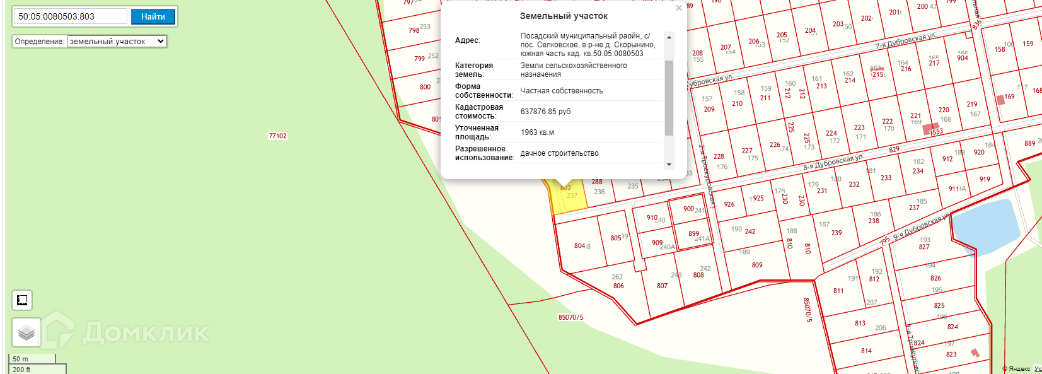Click the 77102 cadastral label
Viewport: 1042px width, 374px height.
[277, 136]
